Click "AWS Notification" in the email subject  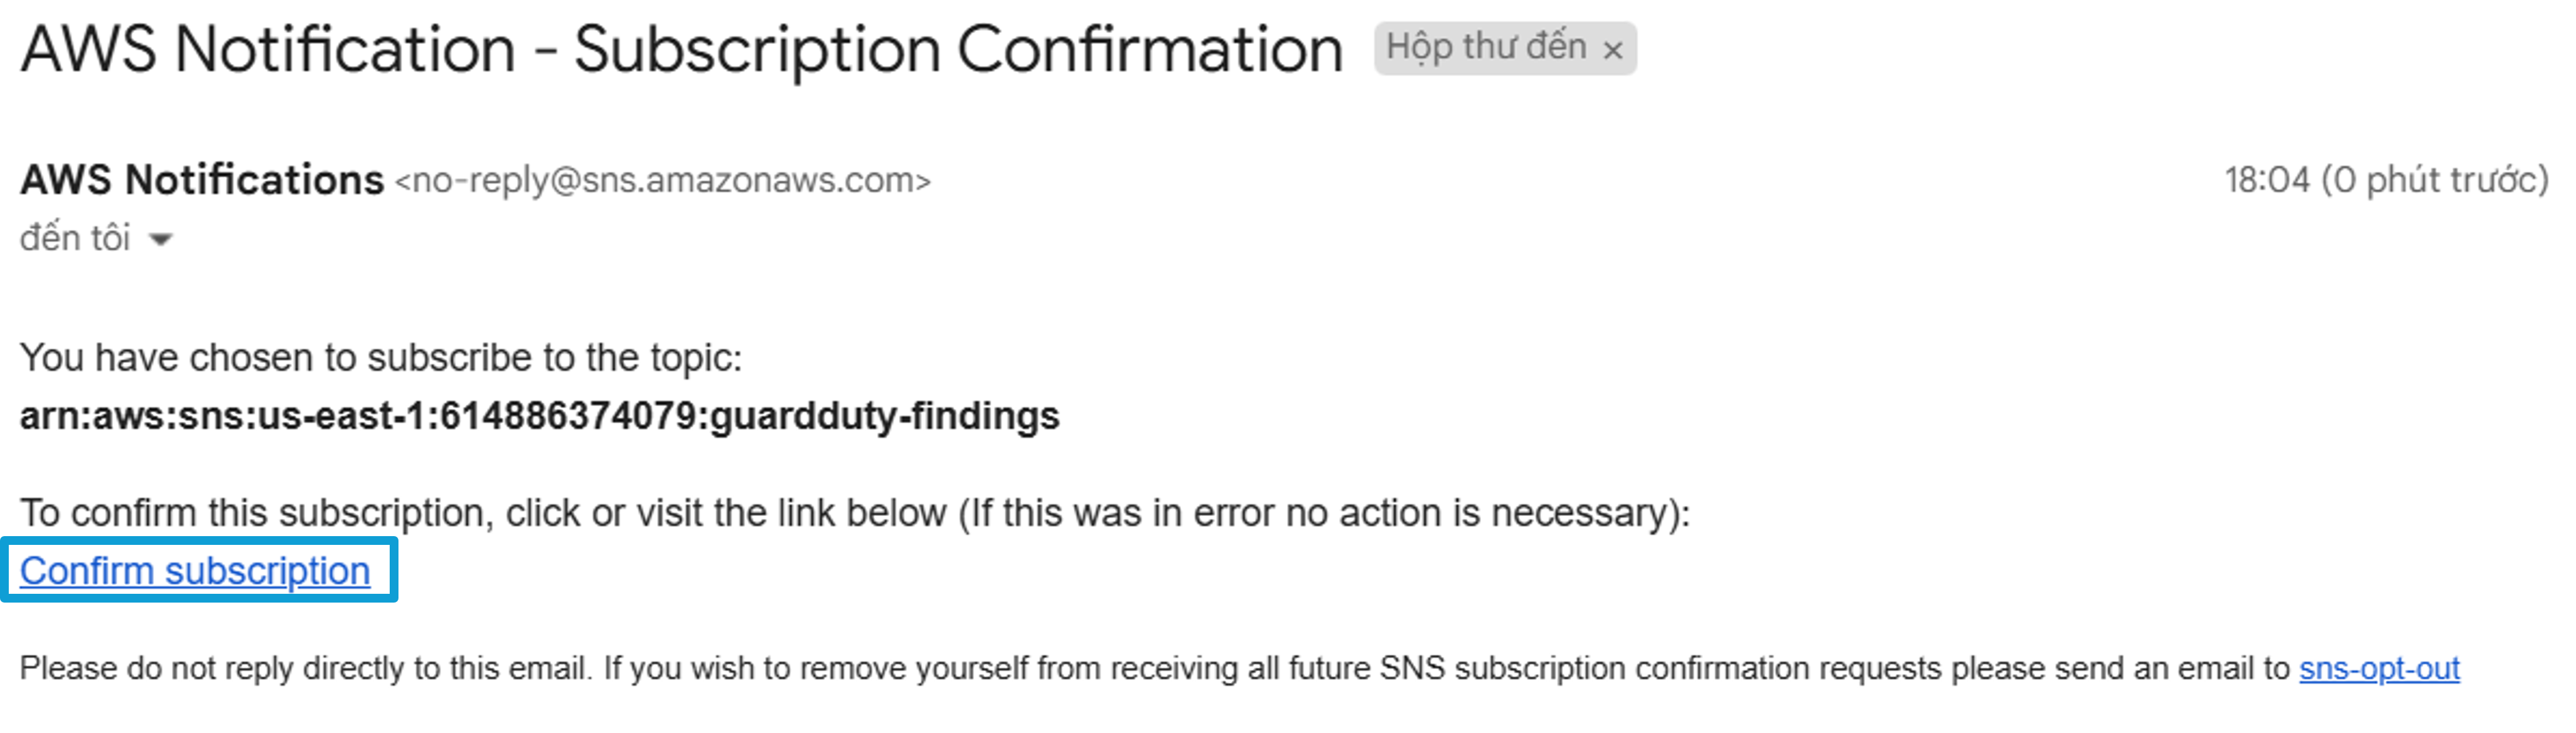point(268,49)
